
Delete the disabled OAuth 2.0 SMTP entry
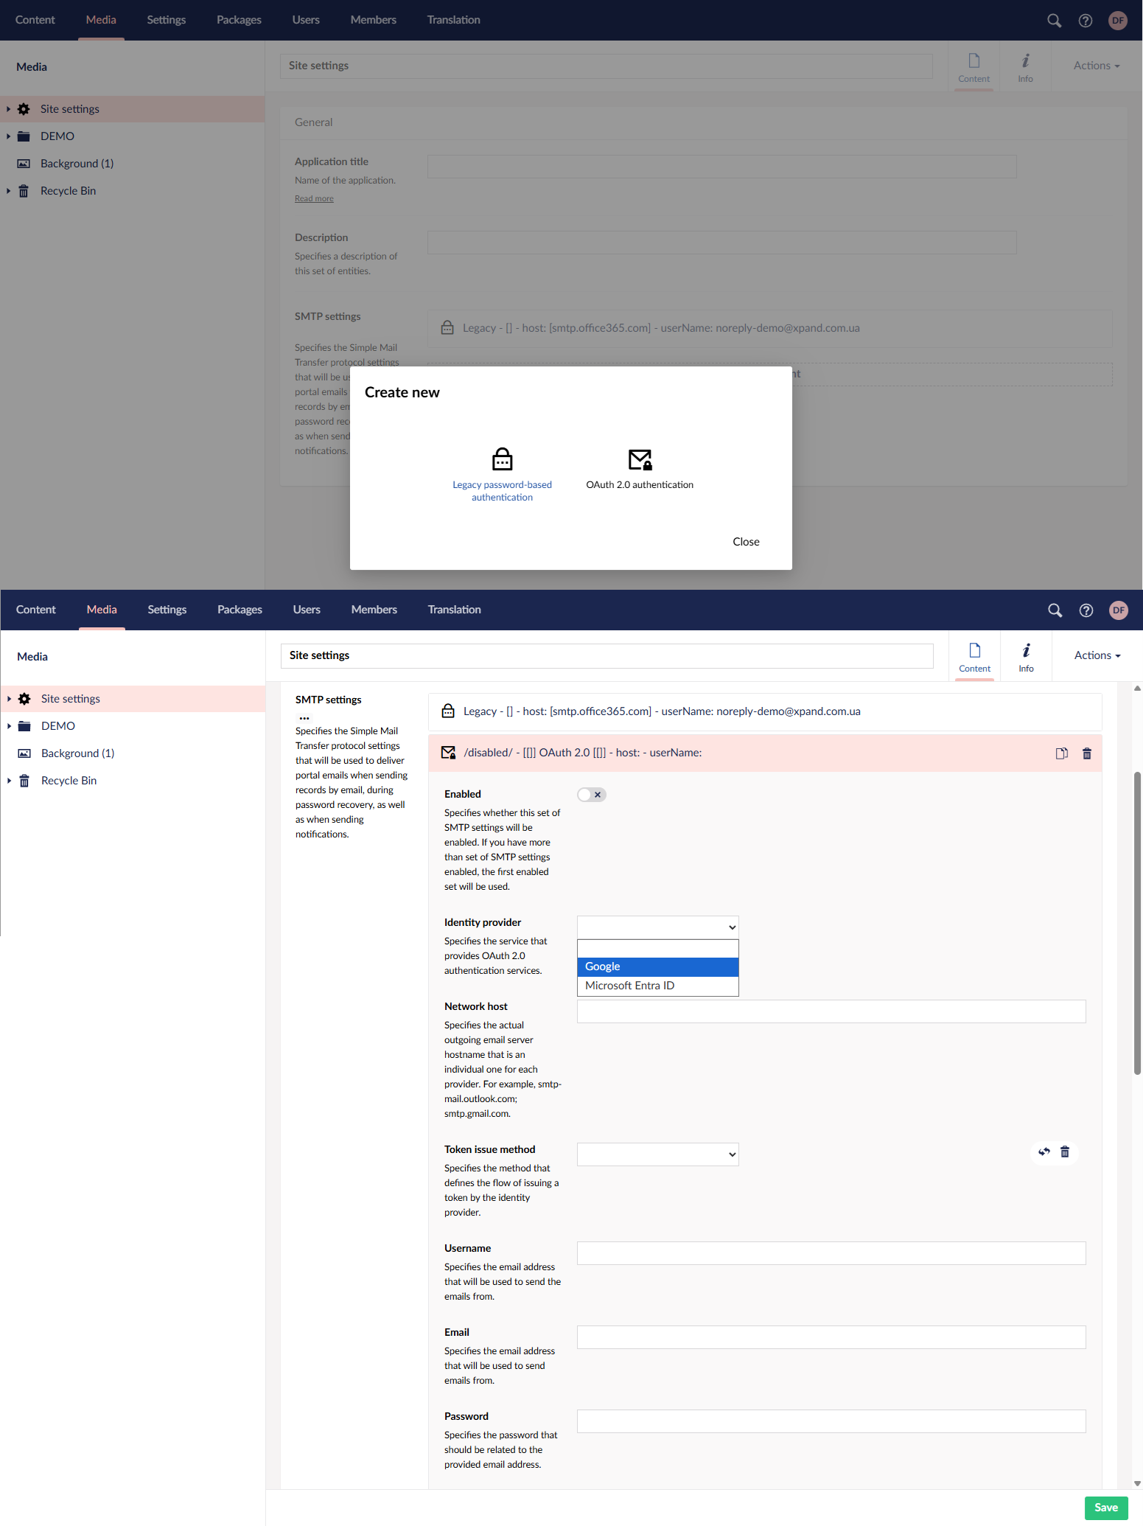click(x=1086, y=753)
